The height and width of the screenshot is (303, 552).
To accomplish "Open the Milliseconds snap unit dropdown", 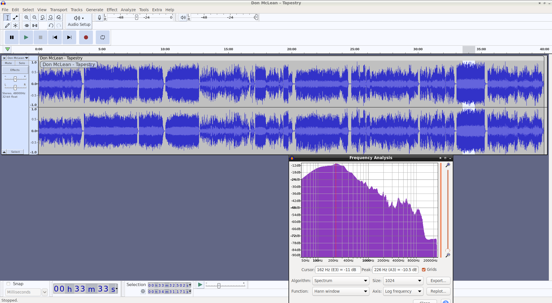I will pos(45,292).
